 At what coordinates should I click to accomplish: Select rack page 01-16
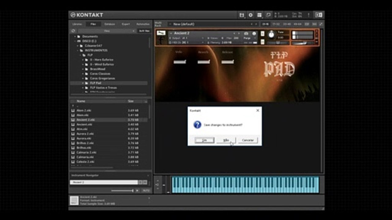click(265, 24)
